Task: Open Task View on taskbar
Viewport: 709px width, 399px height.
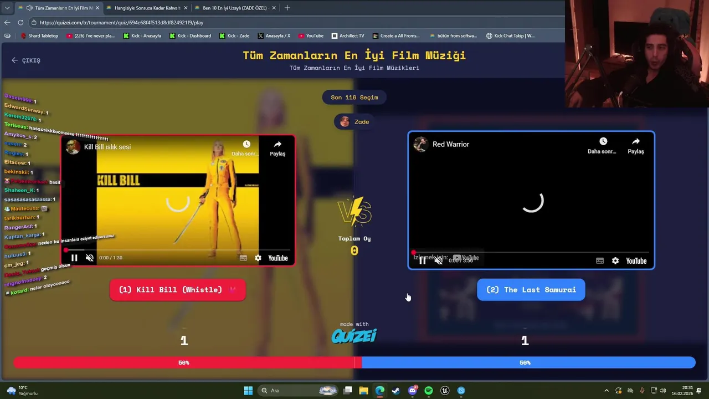Action: pyautogui.click(x=347, y=391)
